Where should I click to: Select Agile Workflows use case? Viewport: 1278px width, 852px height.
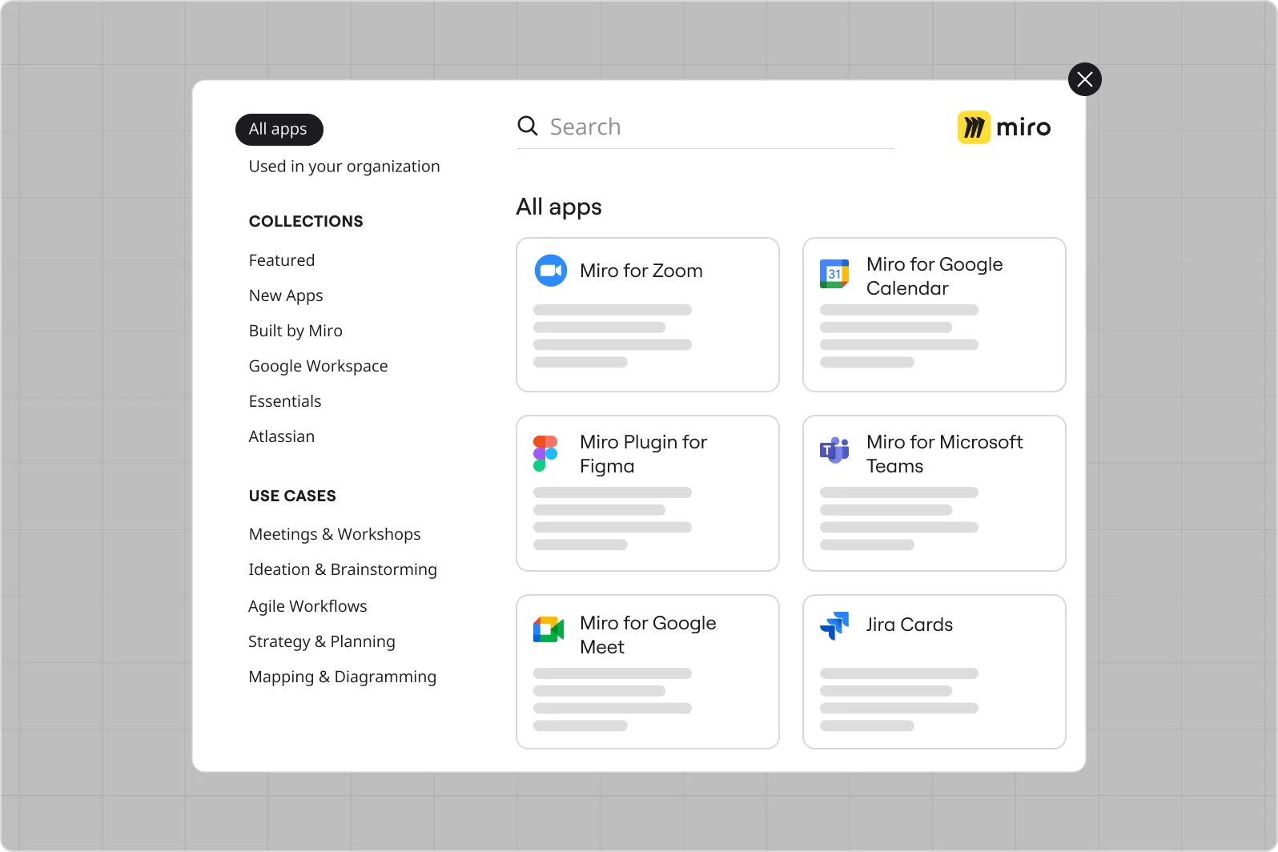coord(307,606)
